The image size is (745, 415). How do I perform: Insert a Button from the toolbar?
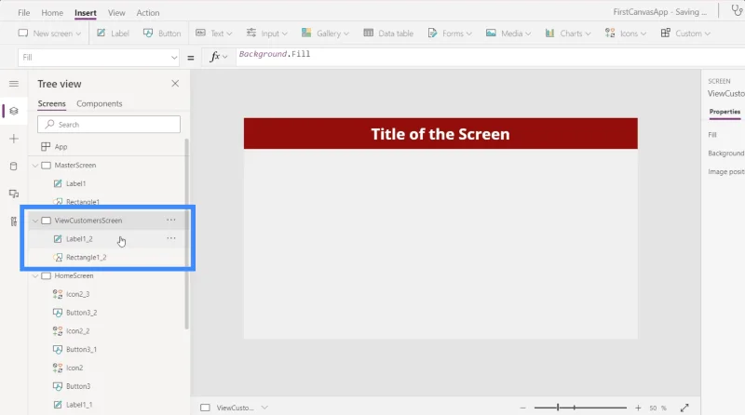click(162, 33)
